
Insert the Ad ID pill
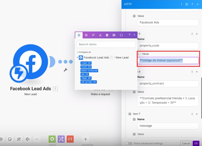[x=85, y=74]
